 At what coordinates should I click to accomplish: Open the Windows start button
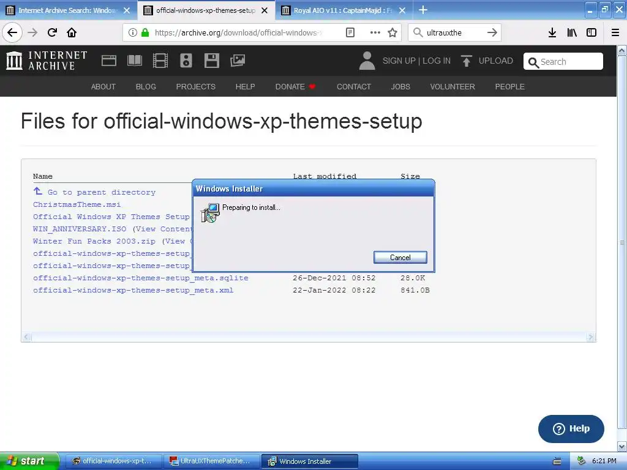click(29, 461)
